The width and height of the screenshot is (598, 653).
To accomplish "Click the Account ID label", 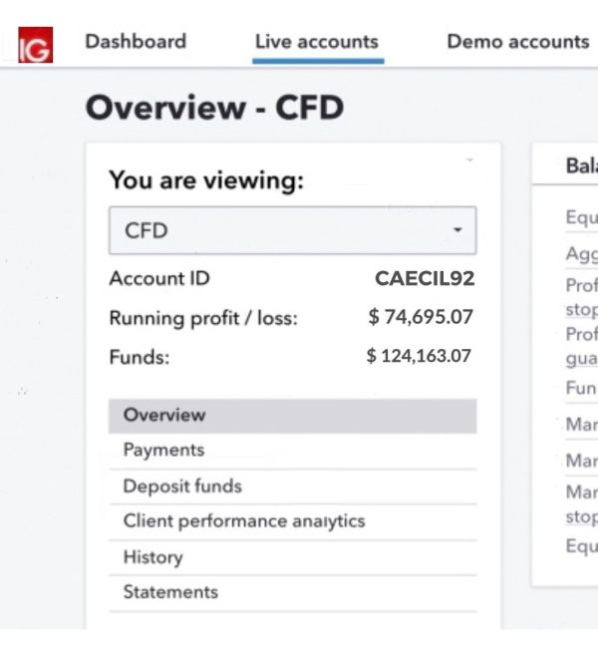I will (159, 279).
